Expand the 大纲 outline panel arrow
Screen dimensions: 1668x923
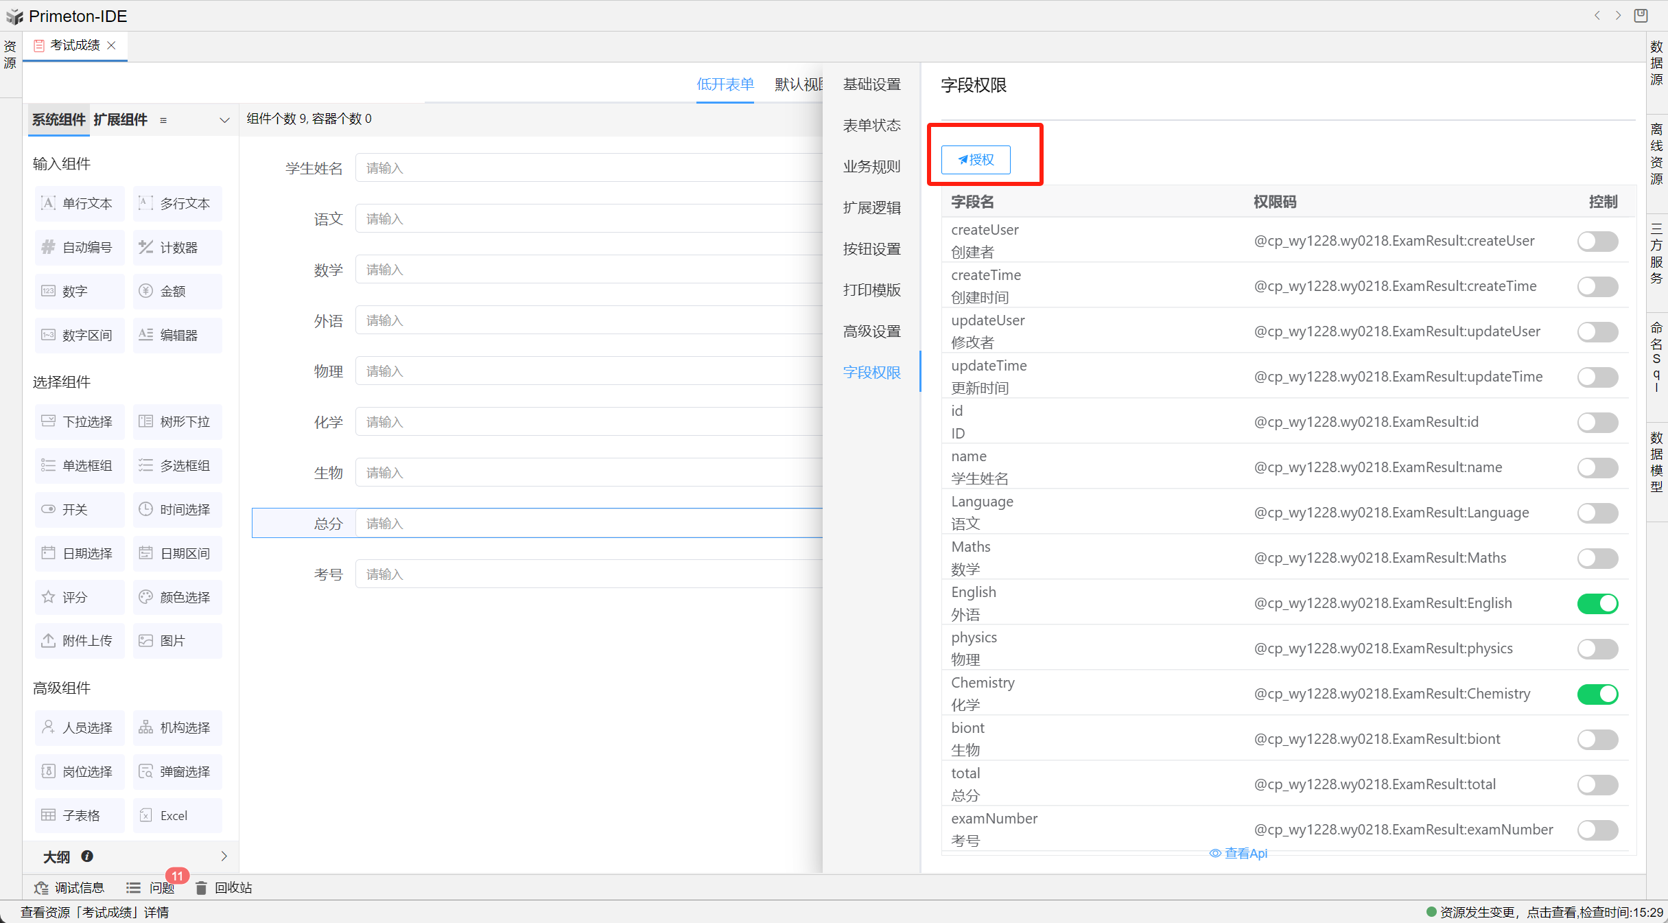224,856
